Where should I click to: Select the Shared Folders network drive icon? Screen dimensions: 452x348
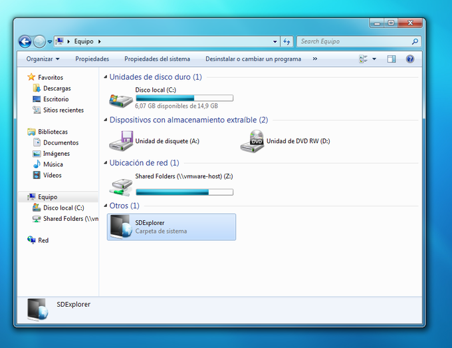coord(121,187)
